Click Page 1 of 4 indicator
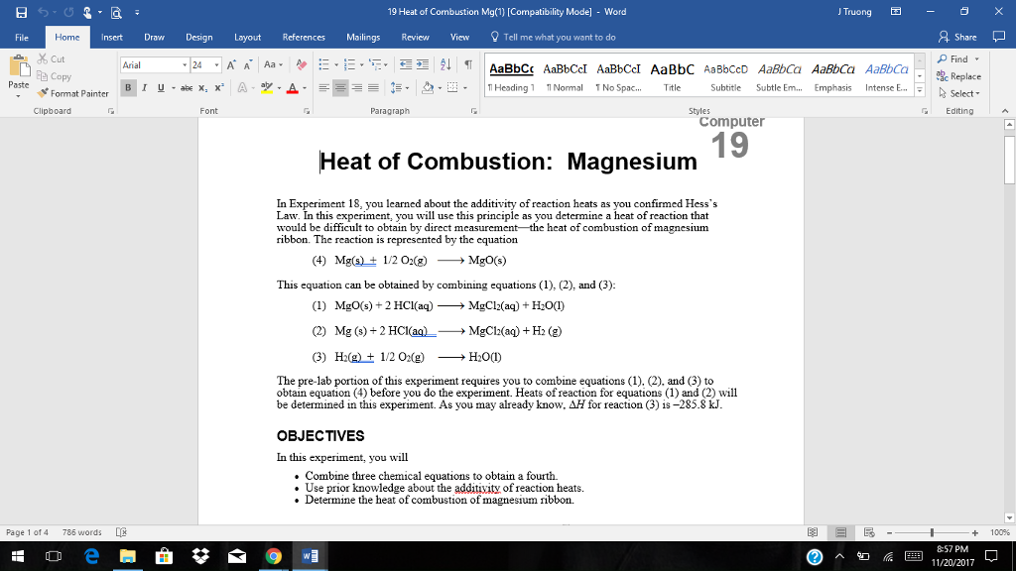This screenshot has height=571, width=1016. pyautogui.click(x=27, y=532)
